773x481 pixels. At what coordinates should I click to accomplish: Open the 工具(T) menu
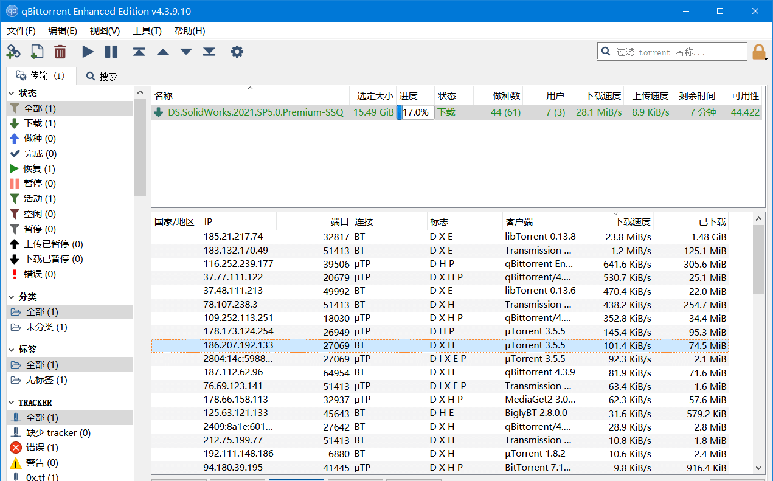coord(147,31)
